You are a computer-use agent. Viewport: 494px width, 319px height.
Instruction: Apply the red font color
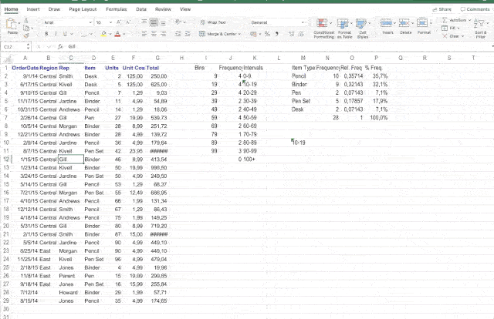[117, 34]
